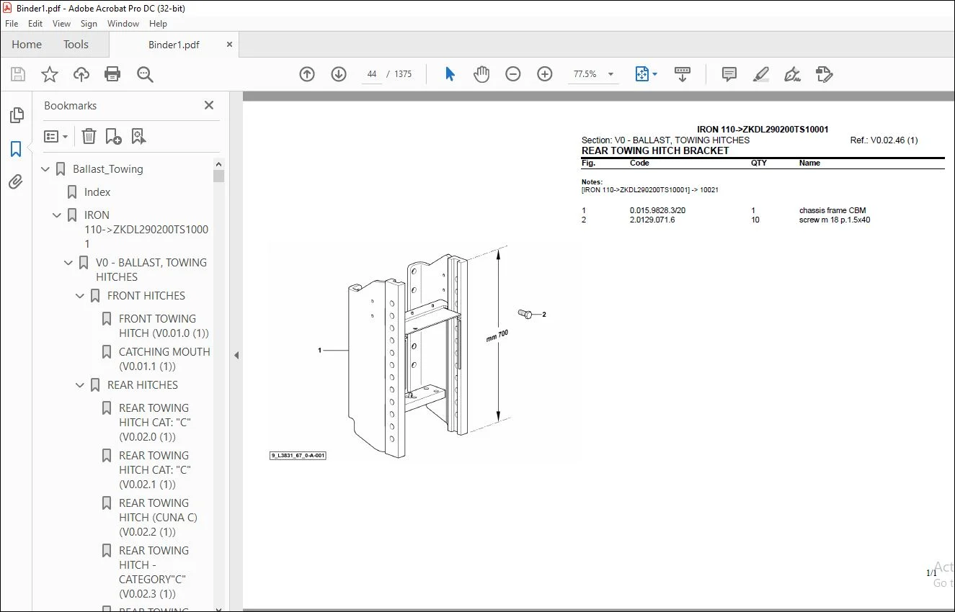
Task: Close the Binder1.pdf tab
Action: click(230, 45)
